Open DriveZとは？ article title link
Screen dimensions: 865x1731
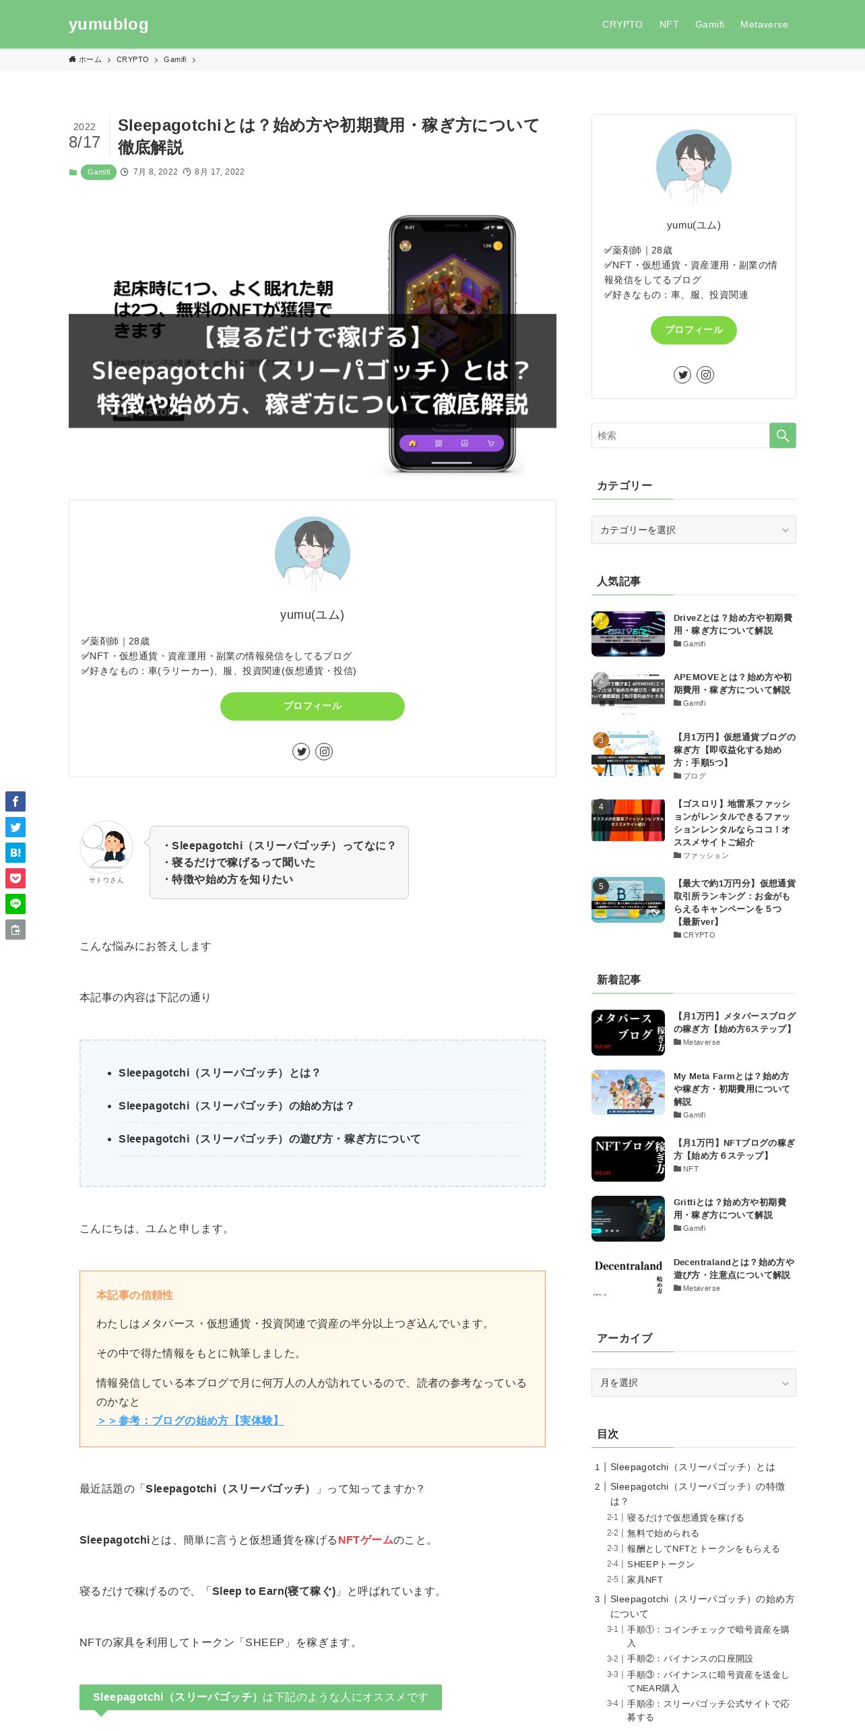[x=733, y=624]
